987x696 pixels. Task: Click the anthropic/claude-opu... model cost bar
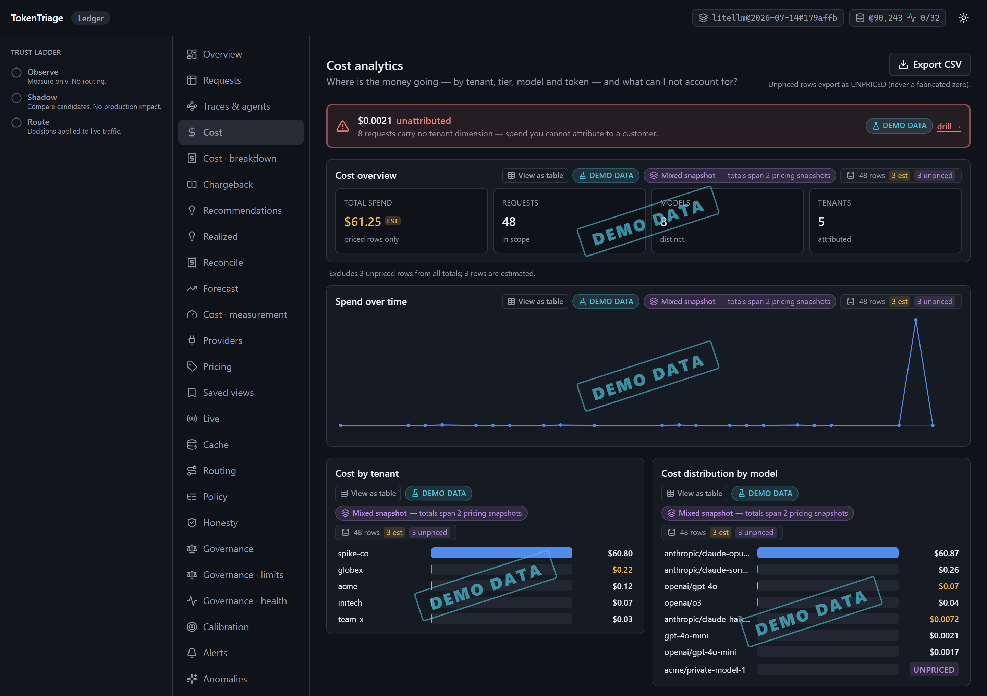coord(828,553)
